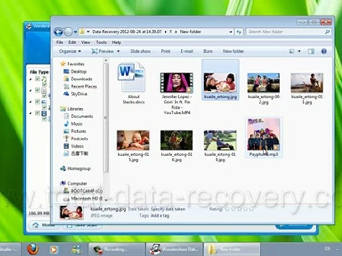Open the Edit menu

tap(72, 42)
